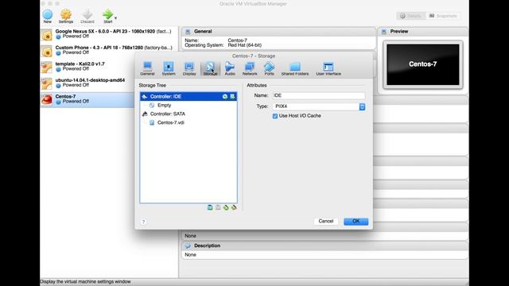Switch to Snapshots view in manager
This screenshot has height=286, width=509.
coord(443,16)
